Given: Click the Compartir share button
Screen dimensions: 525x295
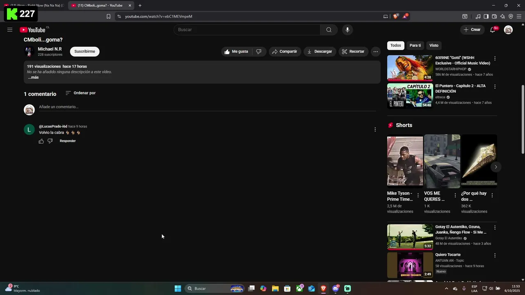Looking at the screenshot, I should [285, 51].
